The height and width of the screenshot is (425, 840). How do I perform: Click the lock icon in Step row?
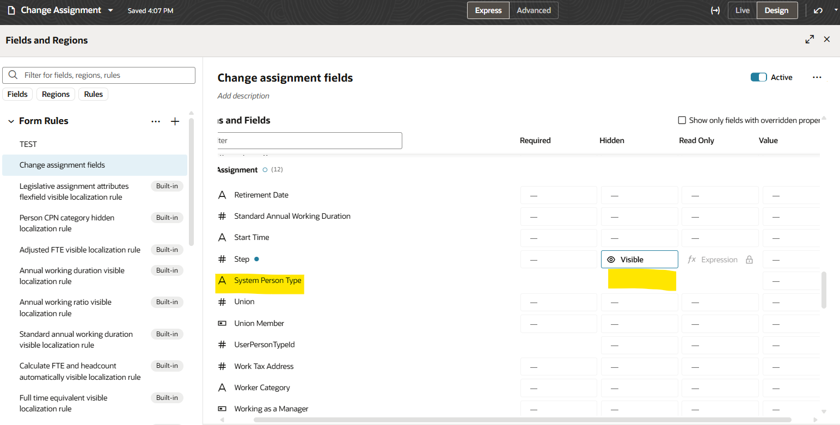749,260
